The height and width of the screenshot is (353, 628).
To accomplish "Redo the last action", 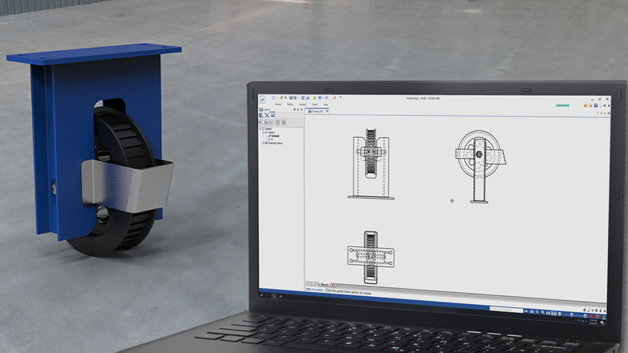I will click(326, 97).
